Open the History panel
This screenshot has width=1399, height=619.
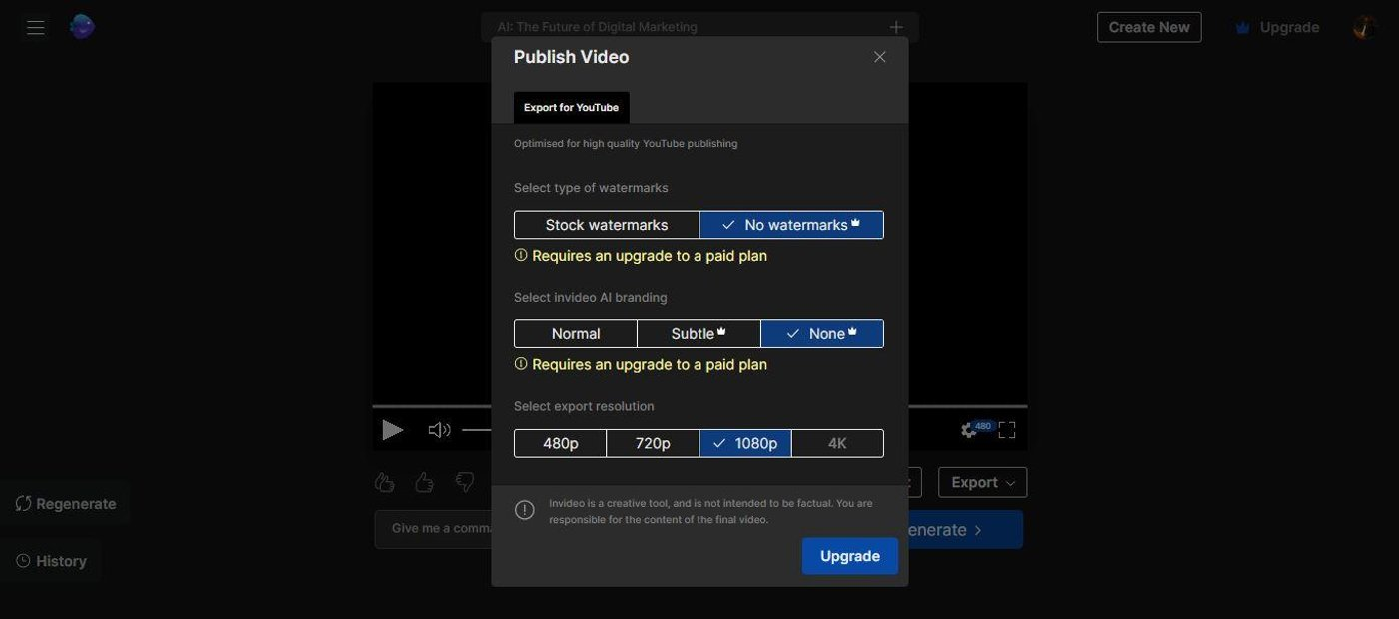52,561
